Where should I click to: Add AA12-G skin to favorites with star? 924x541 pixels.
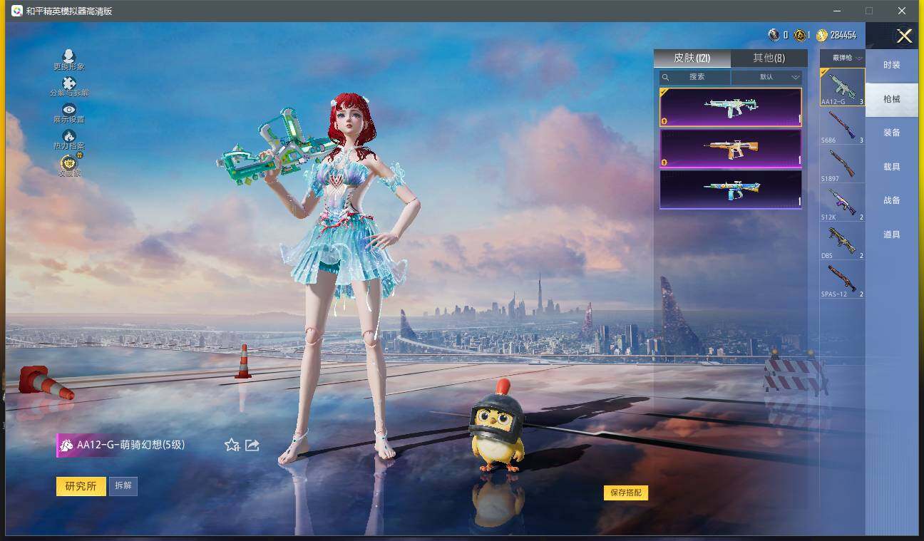[232, 445]
